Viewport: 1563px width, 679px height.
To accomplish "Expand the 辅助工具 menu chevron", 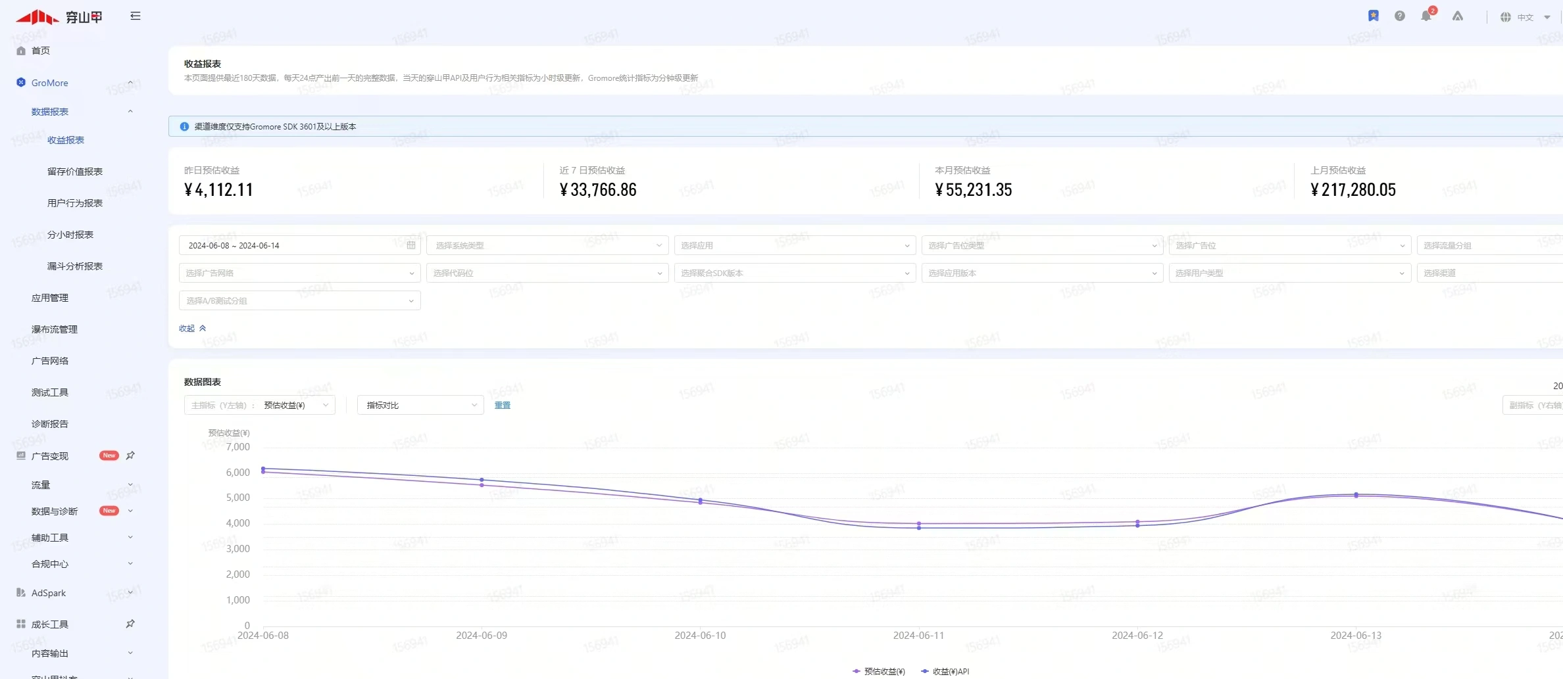I will [130, 537].
